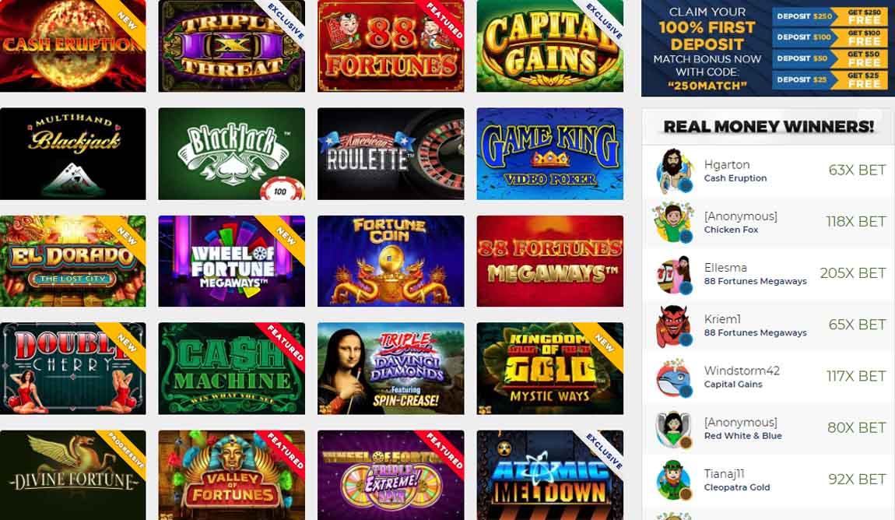Select the Deposit $250 bonus option
The height and width of the screenshot is (520, 895).
[x=830, y=16]
